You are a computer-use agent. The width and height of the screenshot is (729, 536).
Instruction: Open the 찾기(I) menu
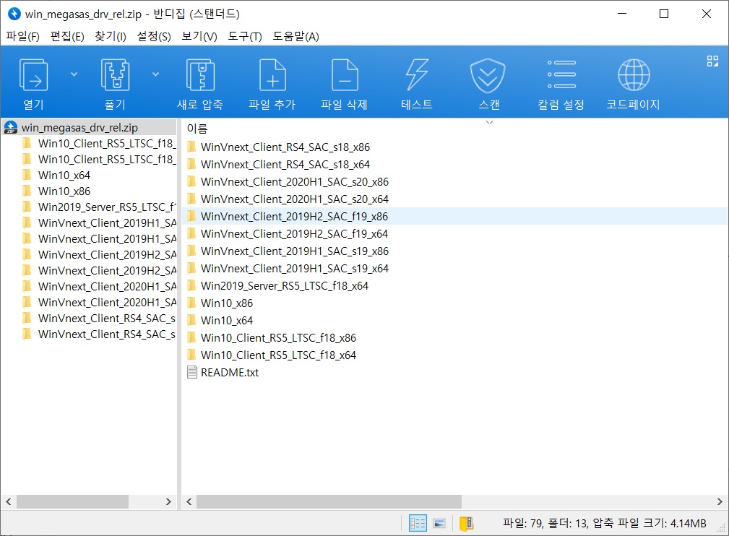coord(111,36)
